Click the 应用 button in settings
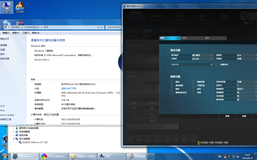The width and height of the screenshot is (257, 160). coord(244,116)
